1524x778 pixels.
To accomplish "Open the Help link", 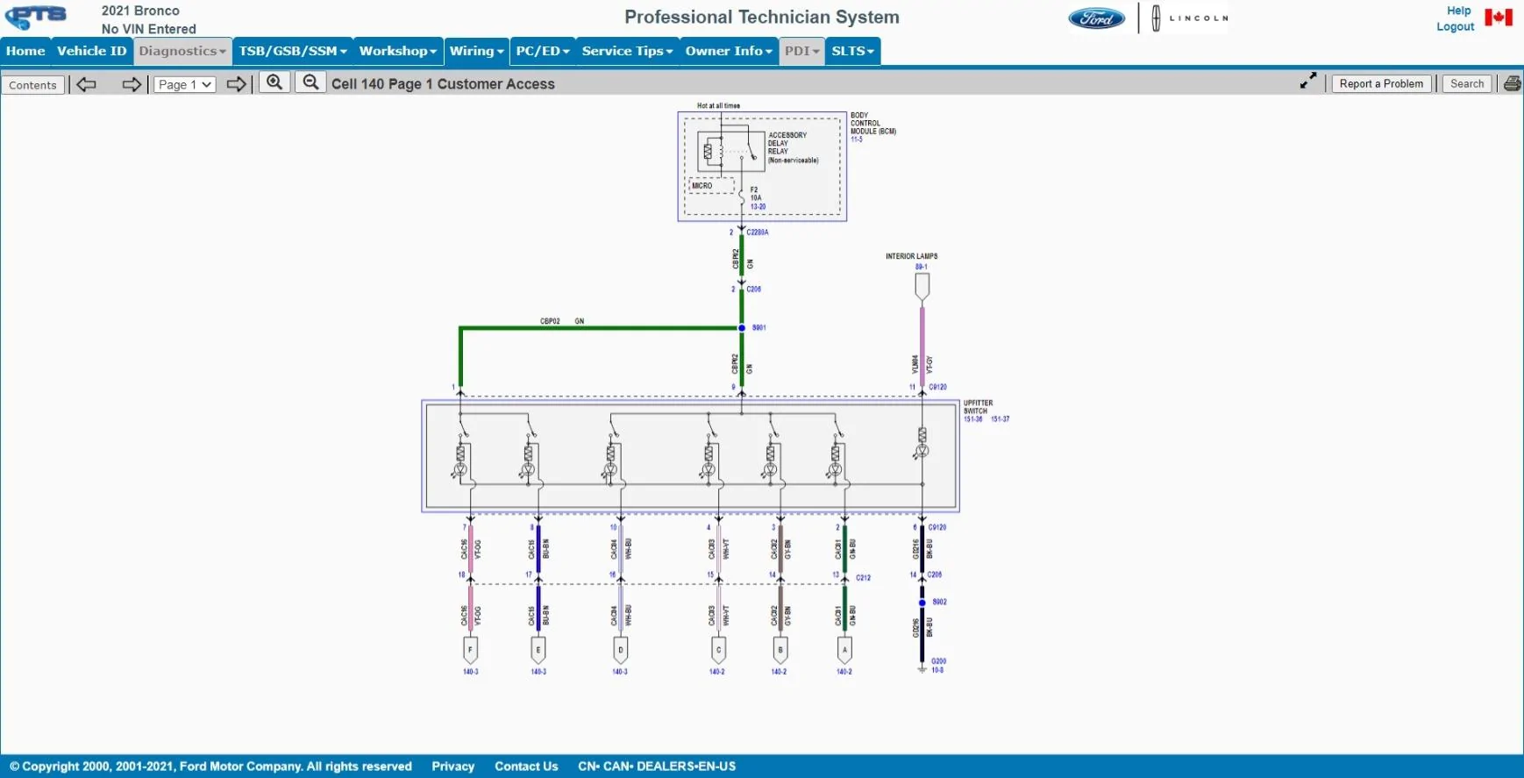I will coord(1459,11).
